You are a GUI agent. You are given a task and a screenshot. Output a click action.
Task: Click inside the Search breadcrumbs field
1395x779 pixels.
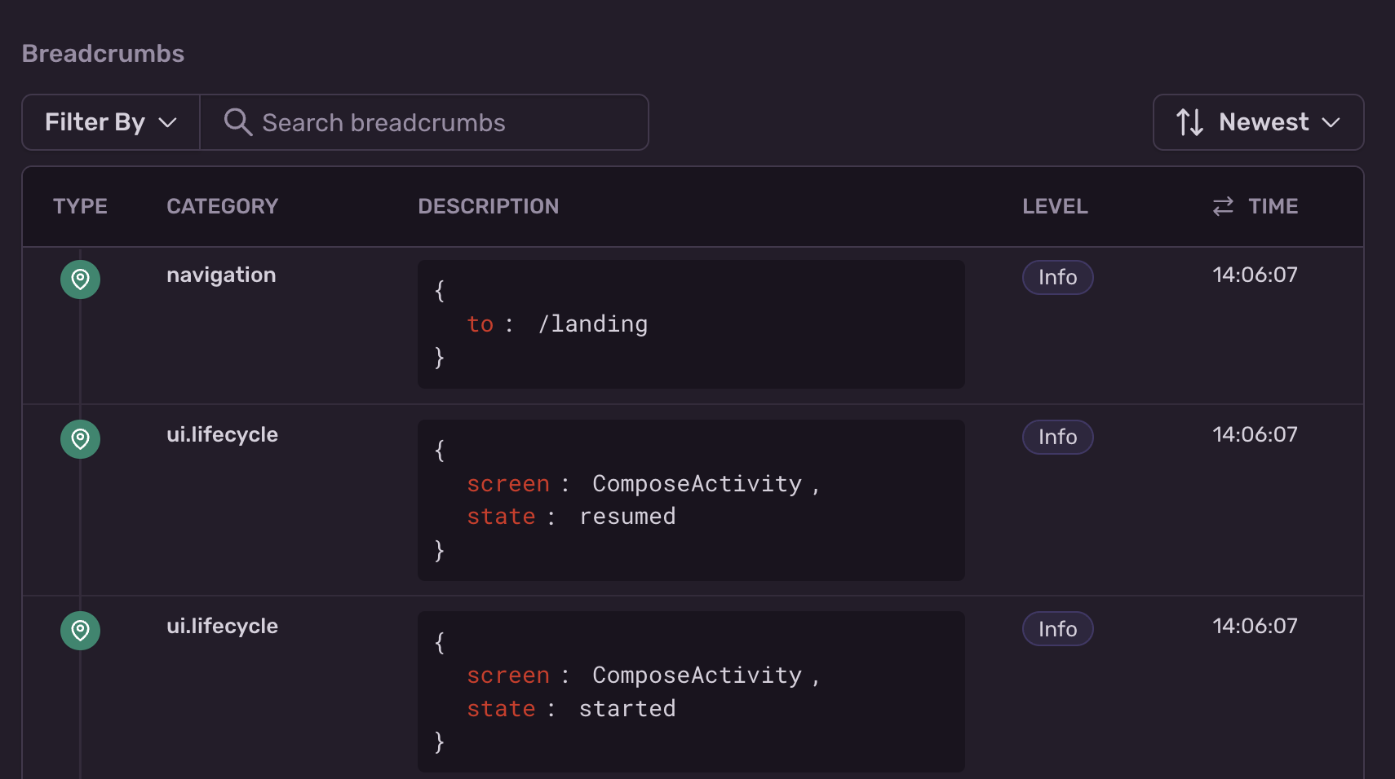pos(424,122)
